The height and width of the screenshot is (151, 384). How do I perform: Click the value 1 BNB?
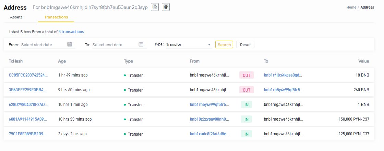[x=364, y=105]
